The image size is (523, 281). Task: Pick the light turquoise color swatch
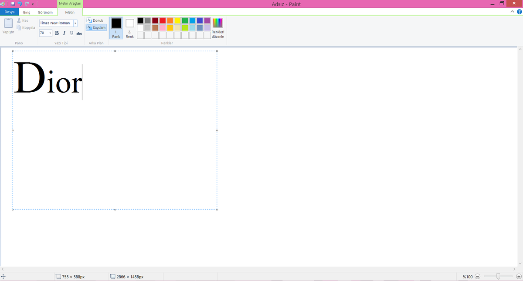(x=192, y=28)
